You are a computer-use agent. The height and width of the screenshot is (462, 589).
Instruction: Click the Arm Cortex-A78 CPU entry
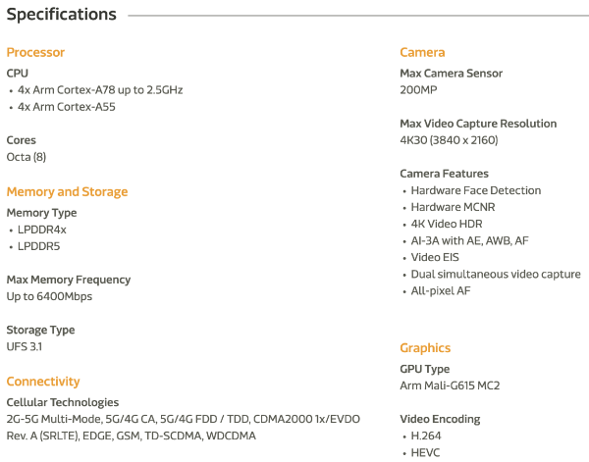click(100, 89)
